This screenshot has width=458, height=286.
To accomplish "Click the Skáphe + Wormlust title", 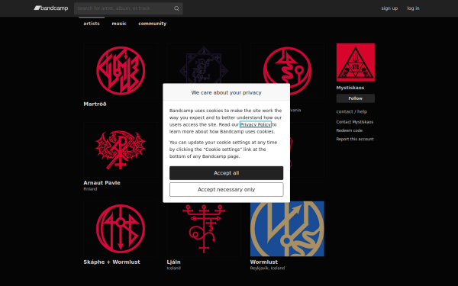I will tap(111, 262).
